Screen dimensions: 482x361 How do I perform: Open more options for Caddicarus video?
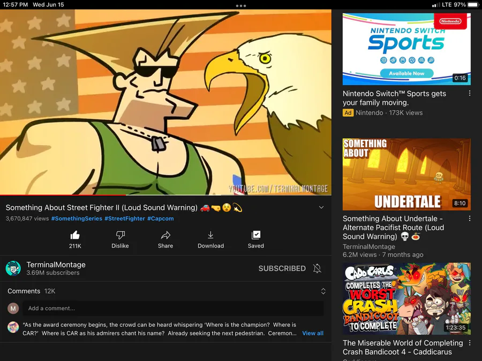point(469,343)
